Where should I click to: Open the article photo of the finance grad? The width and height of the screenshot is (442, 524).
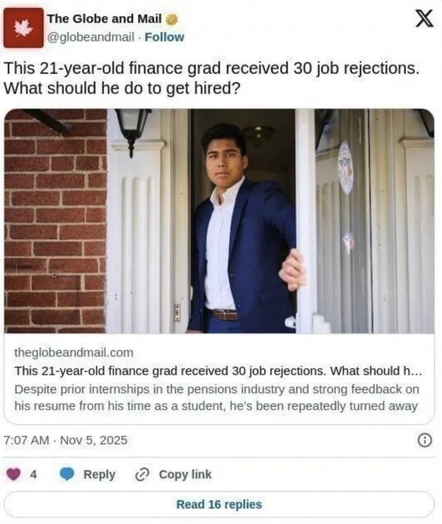coord(219,221)
